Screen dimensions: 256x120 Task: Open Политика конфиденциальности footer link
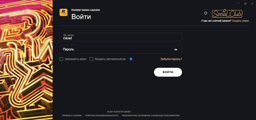pos(102,116)
